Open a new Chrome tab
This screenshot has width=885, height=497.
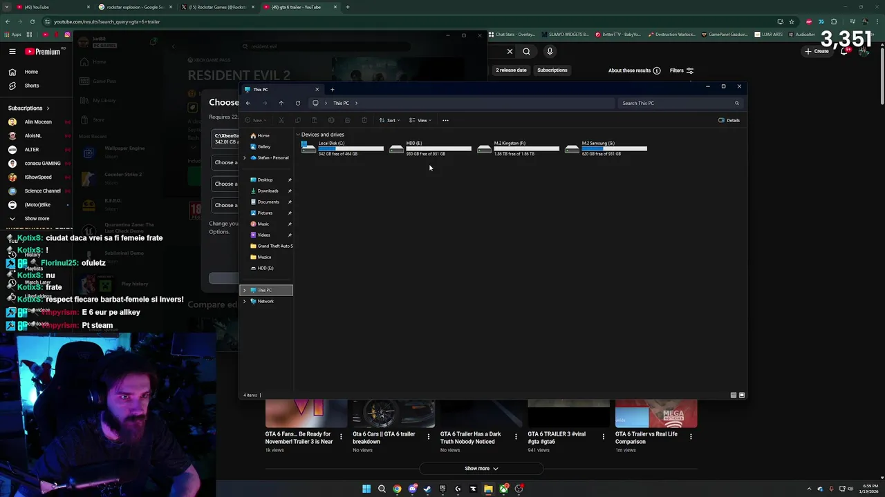pyautogui.click(x=347, y=7)
